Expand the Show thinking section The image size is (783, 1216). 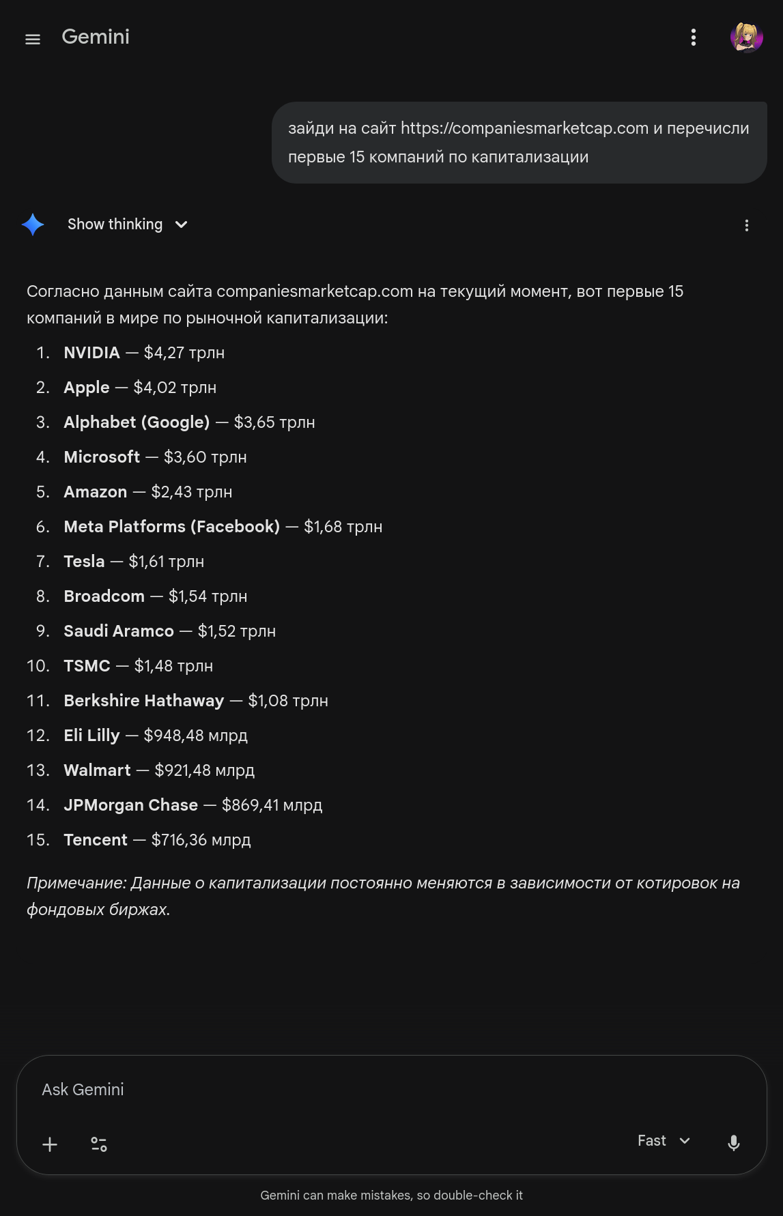point(127,225)
